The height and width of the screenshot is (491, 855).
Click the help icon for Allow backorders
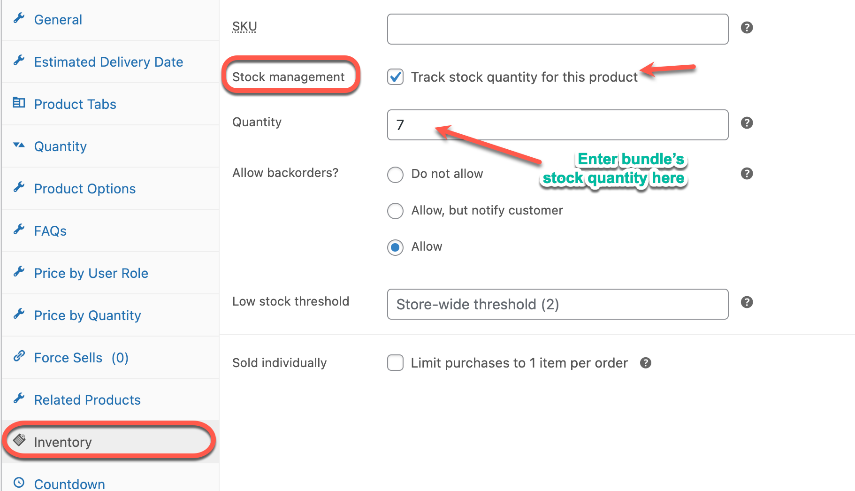click(x=747, y=174)
